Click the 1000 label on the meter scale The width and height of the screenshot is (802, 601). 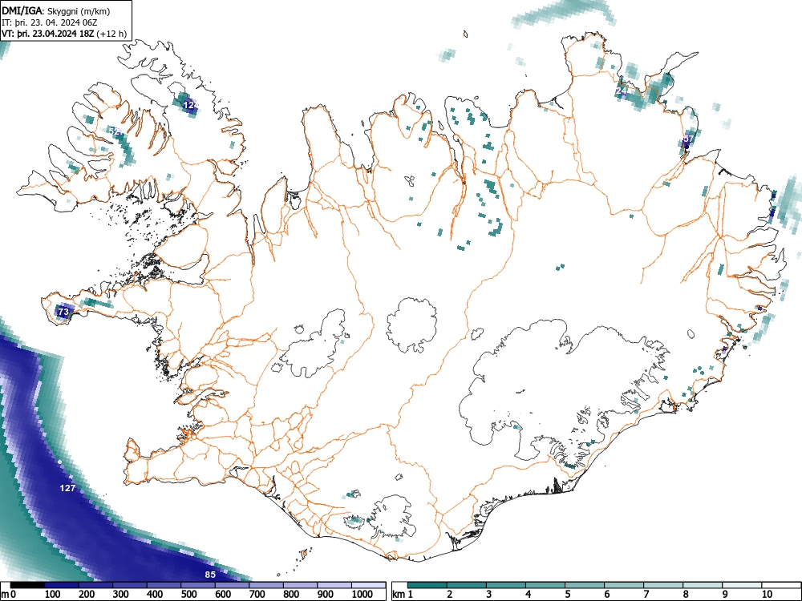click(x=363, y=595)
